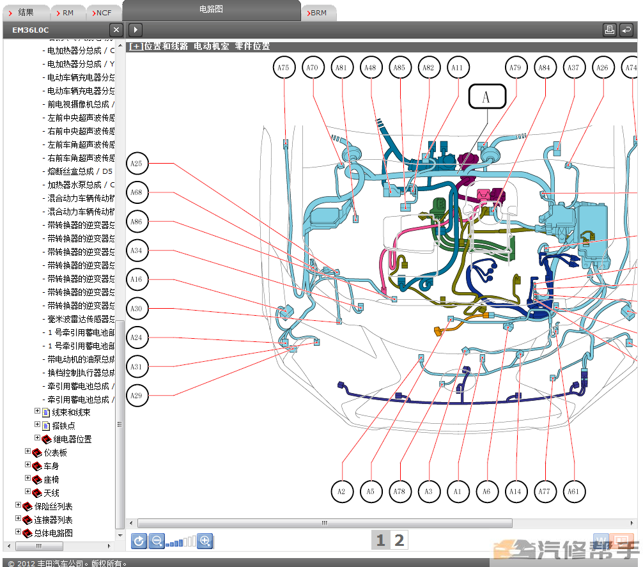Expand the [+] 位置和线路 header
The height and width of the screenshot is (567, 643).
point(136,46)
